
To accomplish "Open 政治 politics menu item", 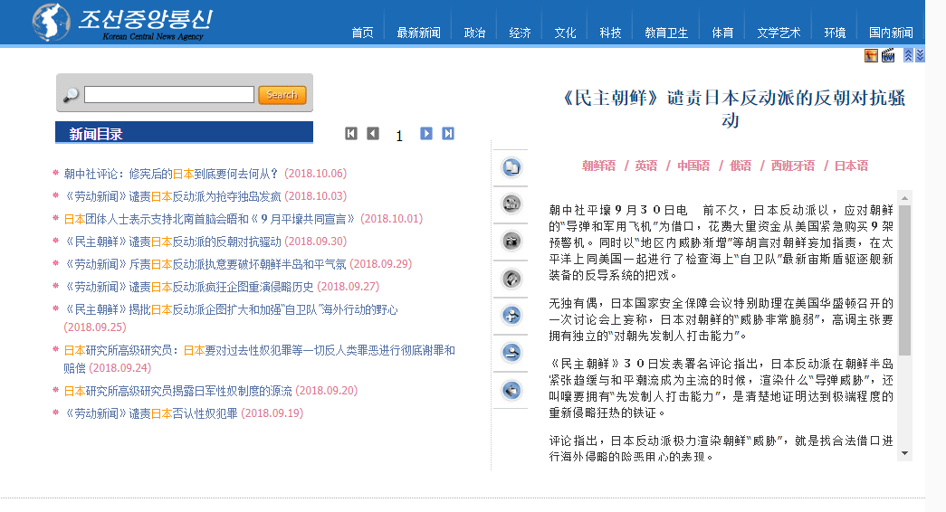I will click(x=474, y=33).
